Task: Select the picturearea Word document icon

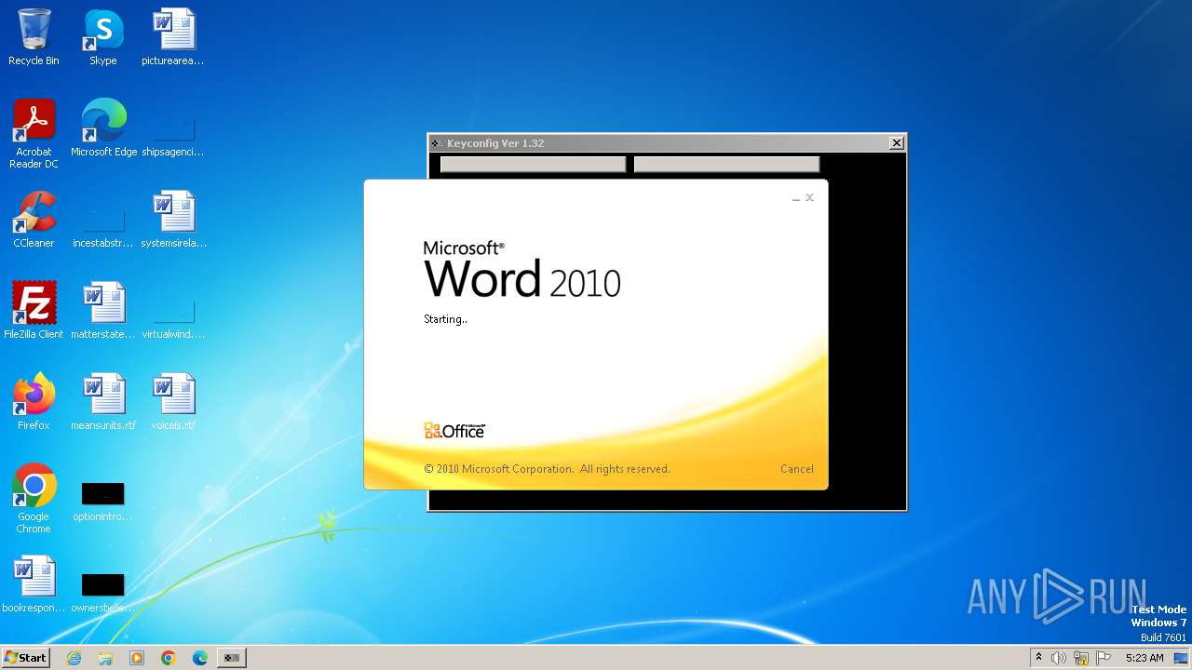Action: (173, 38)
